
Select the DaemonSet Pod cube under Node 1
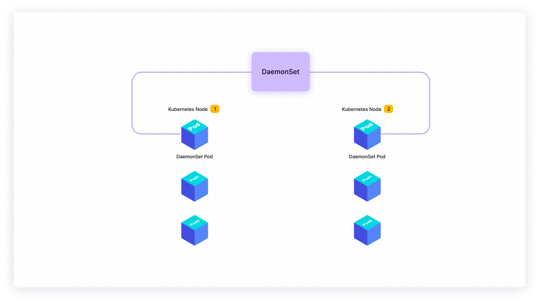point(195,135)
